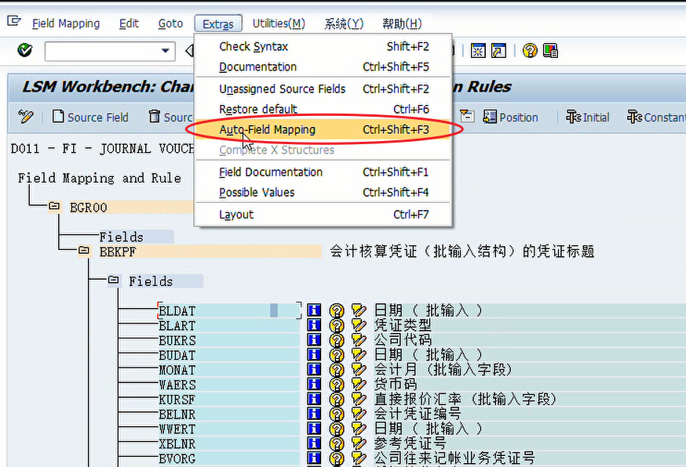The width and height of the screenshot is (686, 467).
Task: Click the green Continue checkmark icon
Action: coord(24,50)
